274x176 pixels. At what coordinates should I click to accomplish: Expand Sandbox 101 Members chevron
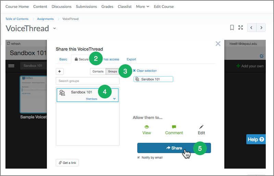(114, 99)
